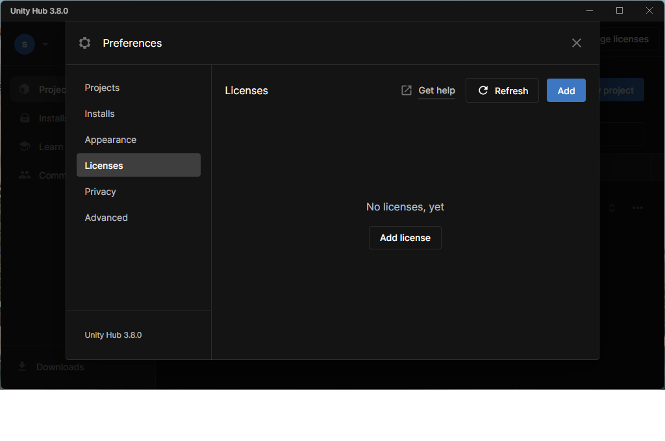Switch to the Privacy section
This screenshot has width=665, height=441.
100,191
